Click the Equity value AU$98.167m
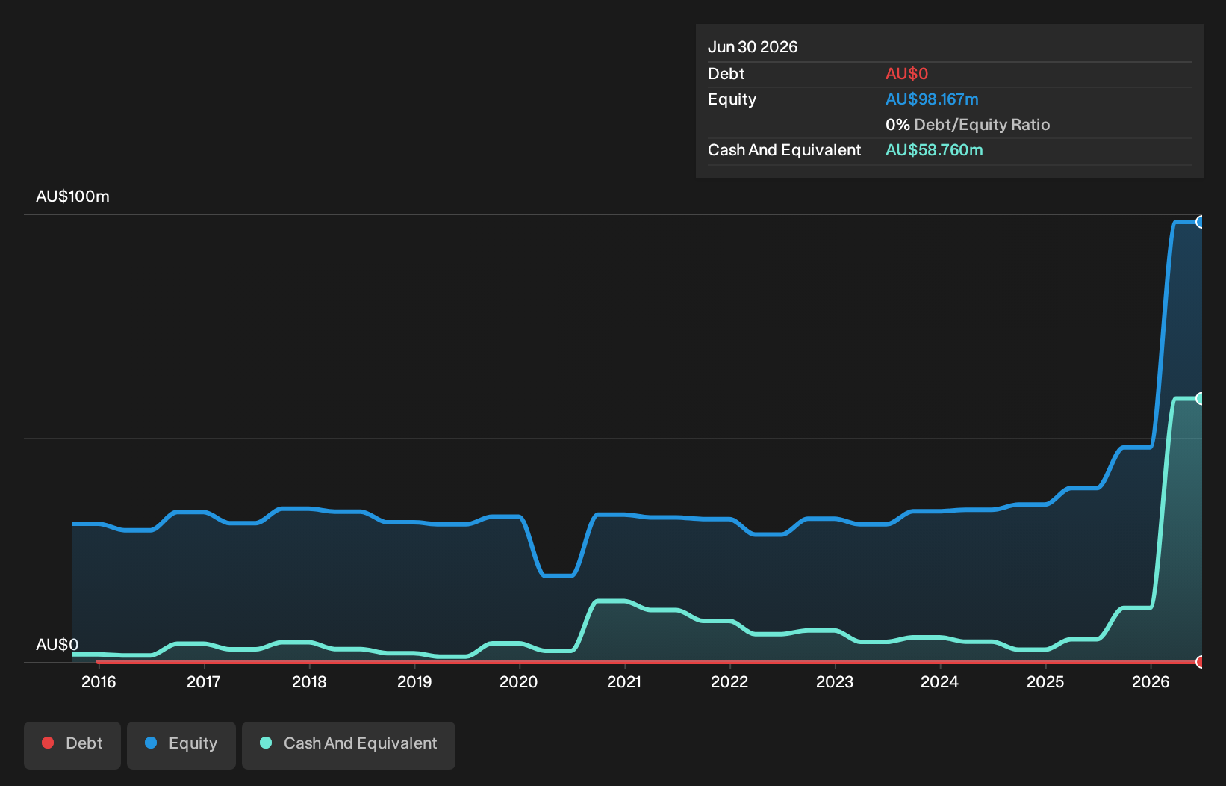The height and width of the screenshot is (786, 1226). pos(932,99)
